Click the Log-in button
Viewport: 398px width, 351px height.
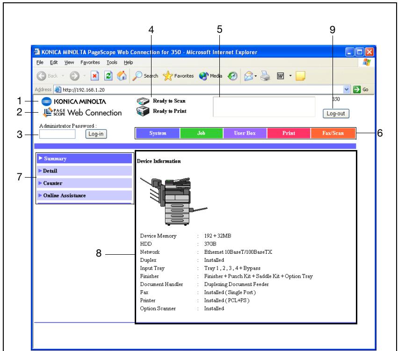(x=96, y=134)
